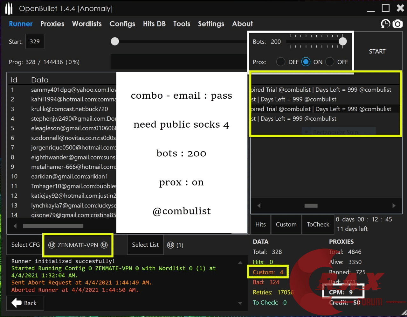Click the Hits: 0 statistic
Image resolution: width=407 pixels, height=317 pixels.
point(263,262)
